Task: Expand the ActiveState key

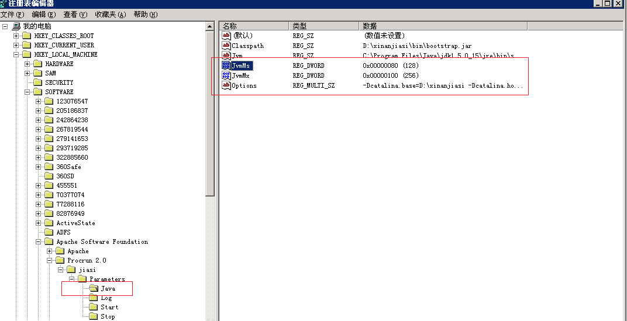Action: tap(39, 223)
